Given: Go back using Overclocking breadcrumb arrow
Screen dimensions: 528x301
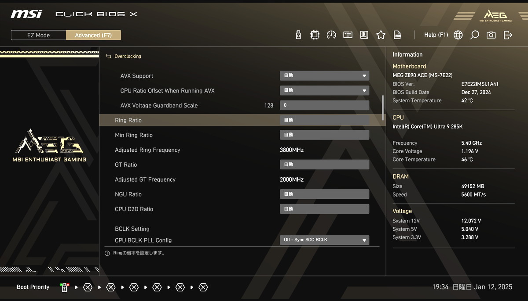Looking at the screenshot, I should [108, 57].
